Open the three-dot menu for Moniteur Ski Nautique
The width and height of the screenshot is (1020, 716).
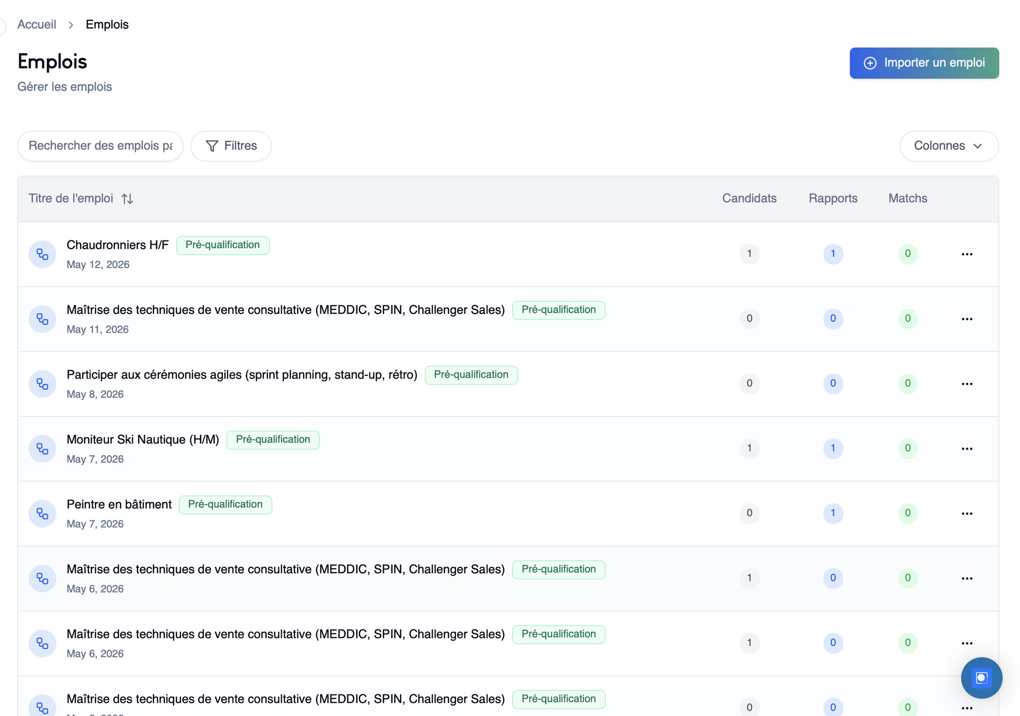[x=967, y=448]
